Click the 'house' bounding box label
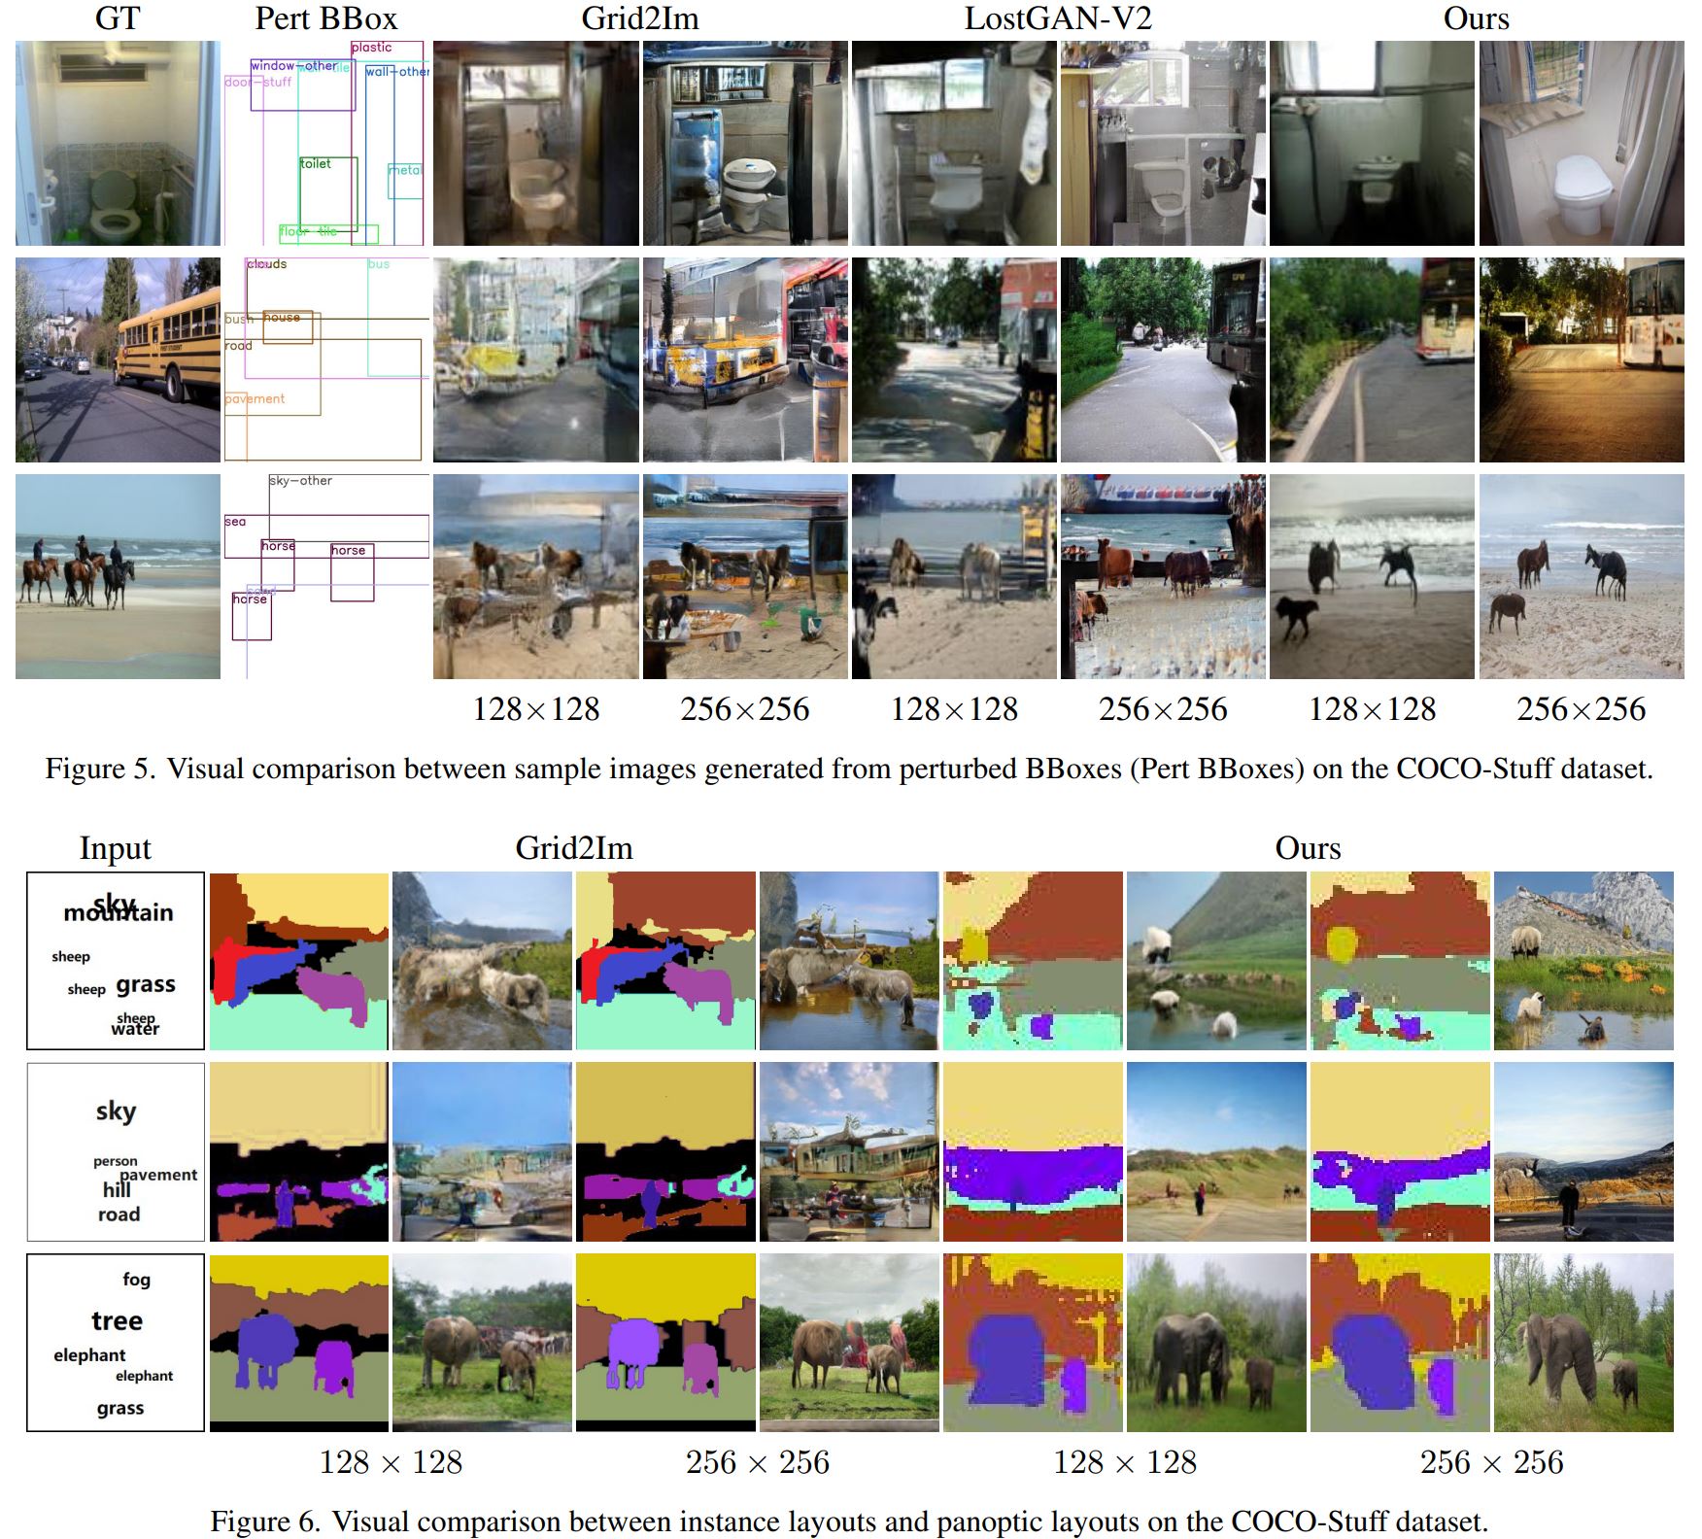This screenshot has height=1539, width=1702. pos(282,318)
